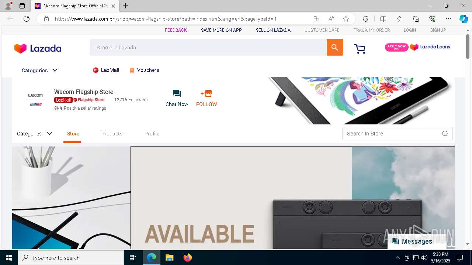Open CUSTOMER CARE menu
472x265 pixels.
322,30
